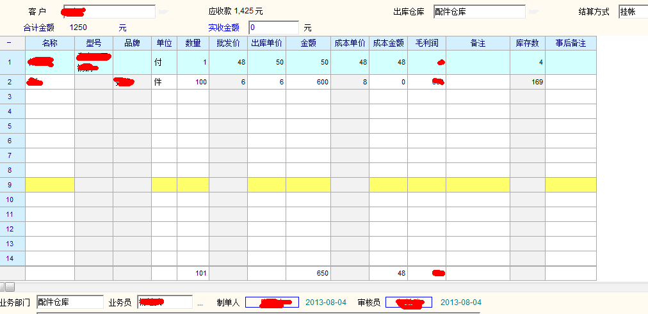Click the ellipsis button after 业务员 field

[x=200, y=303]
